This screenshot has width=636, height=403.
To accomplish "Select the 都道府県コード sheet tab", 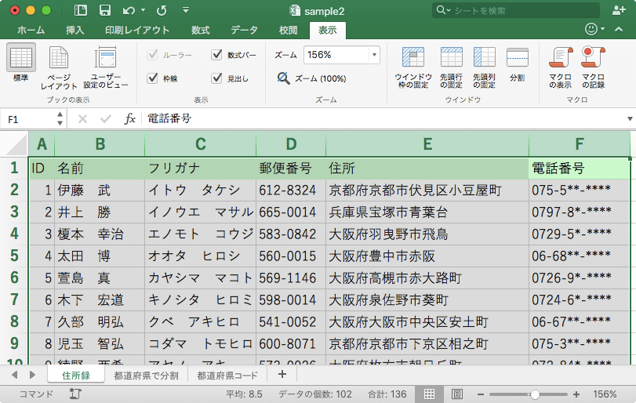I will (x=227, y=376).
